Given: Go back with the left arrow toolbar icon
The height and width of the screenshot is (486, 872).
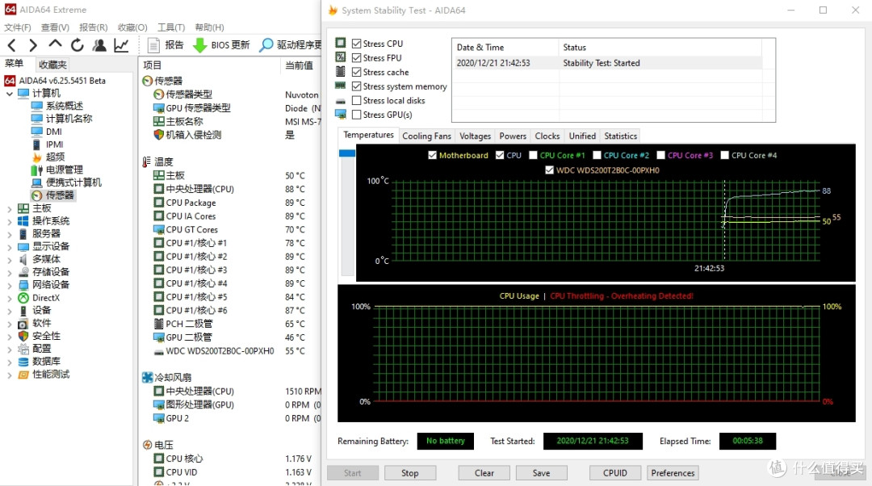Looking at the screenshot, I should (x=11, y=45).
